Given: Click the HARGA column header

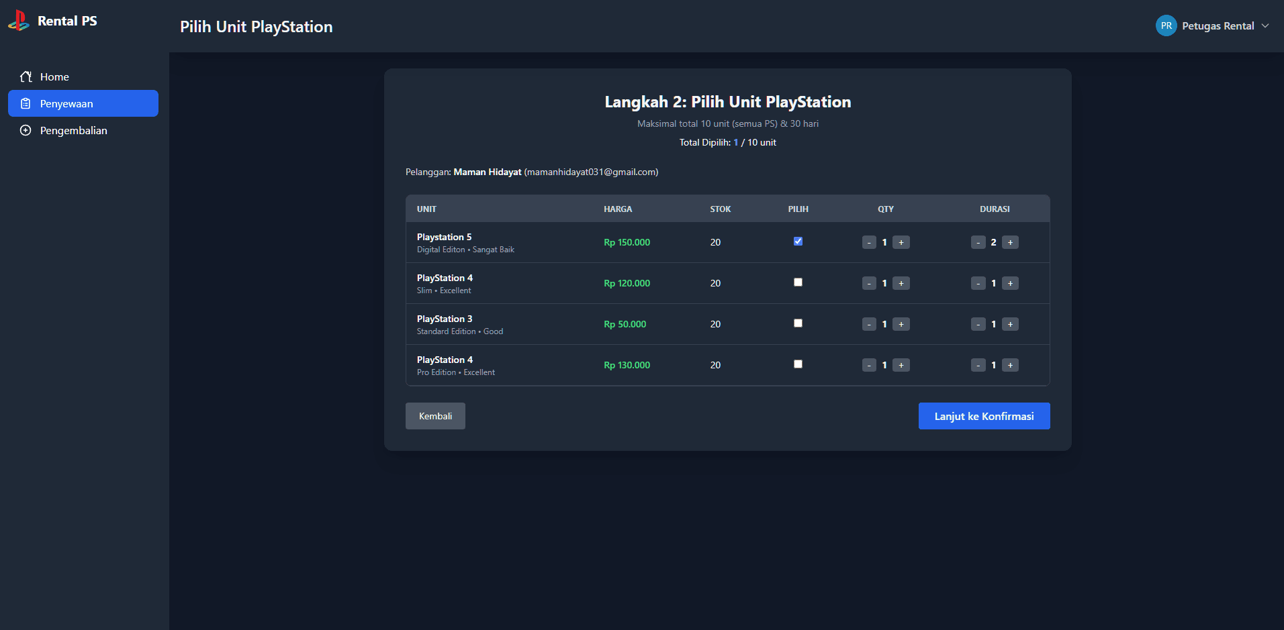Looking at the screenshot, I should 618,209.
